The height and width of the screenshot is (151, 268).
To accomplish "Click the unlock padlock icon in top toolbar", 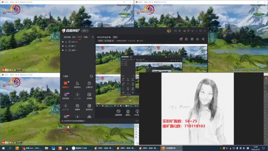I will [186, 39].
